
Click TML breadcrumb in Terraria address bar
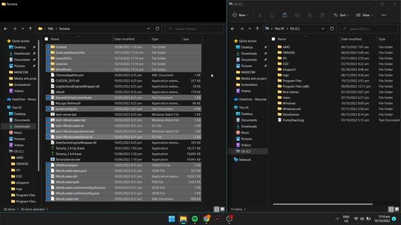pyautogui.click(x=50, y=29)
